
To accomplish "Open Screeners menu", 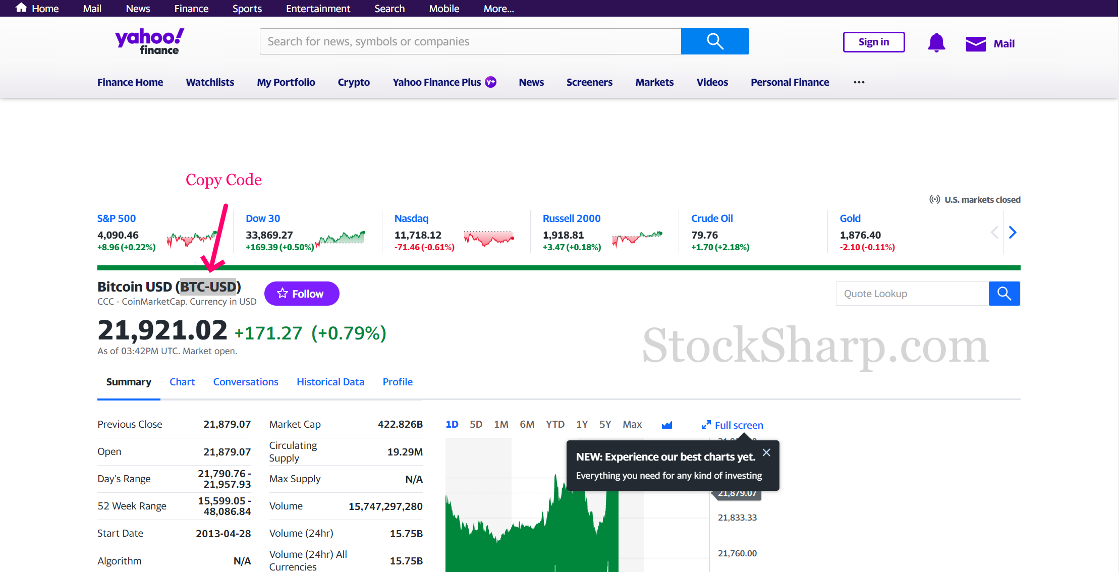I will pyautogui.click(x=589, y=82).
